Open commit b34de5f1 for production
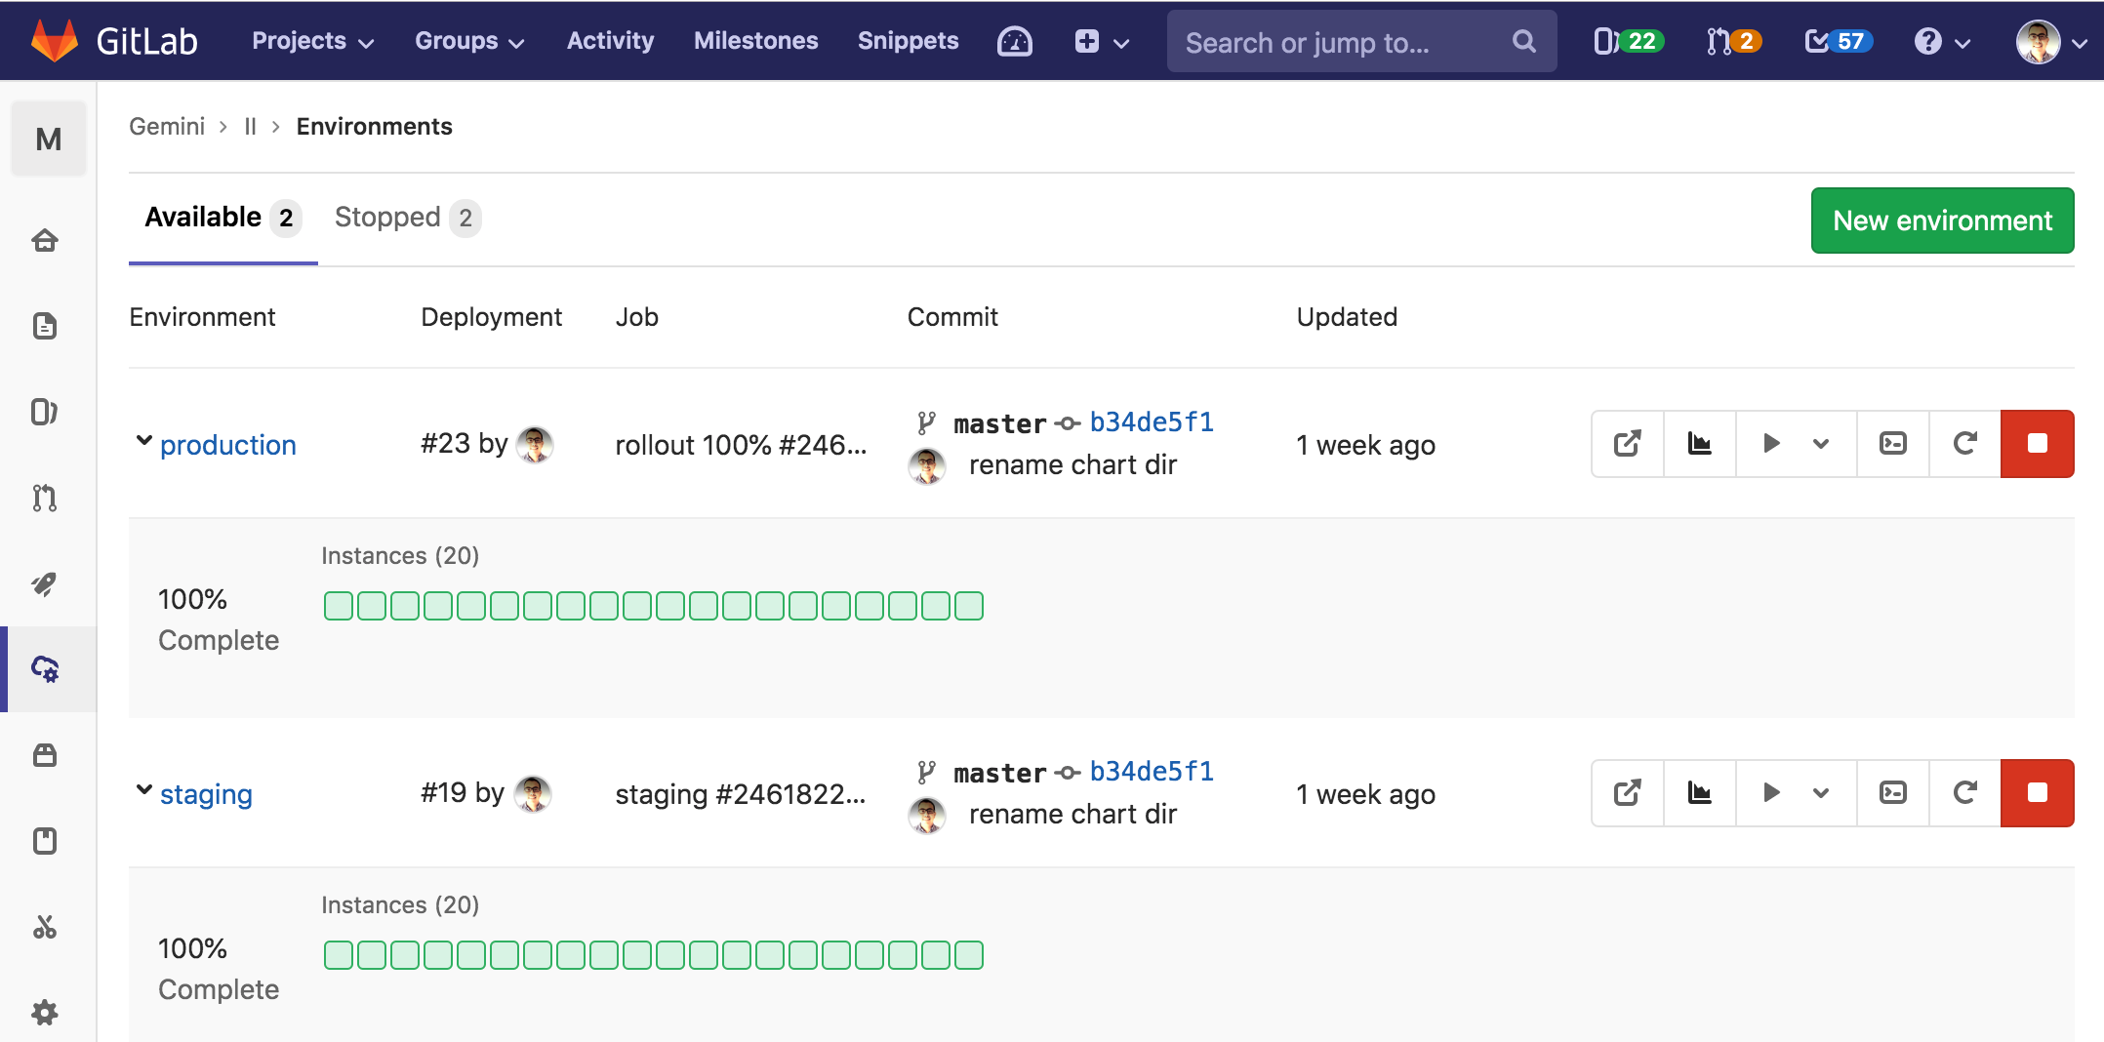 click(x=1152, y=421)
